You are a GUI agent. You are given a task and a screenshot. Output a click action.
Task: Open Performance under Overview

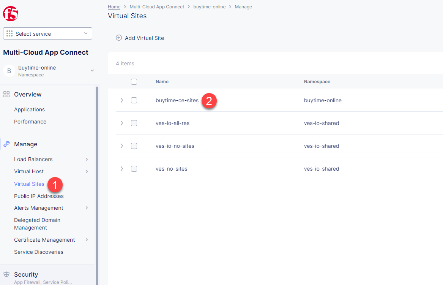tap(30, 122)
